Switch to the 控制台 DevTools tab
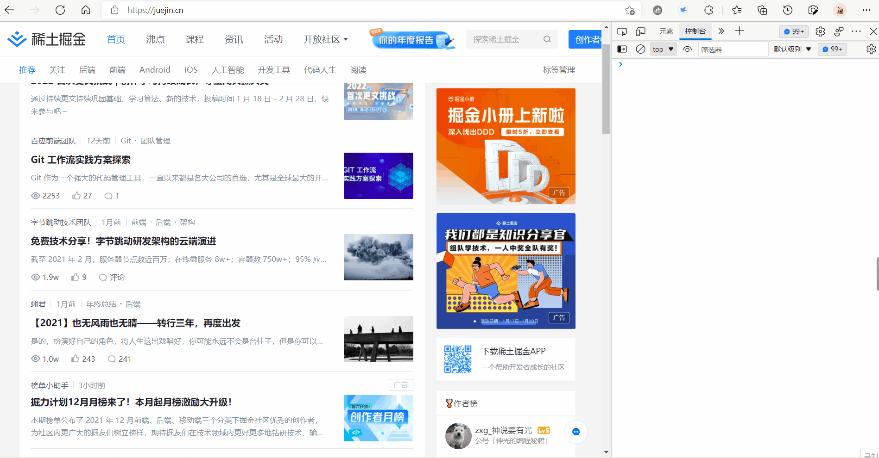The height and width of the screenshot is (458, 879). coord(695,31)
